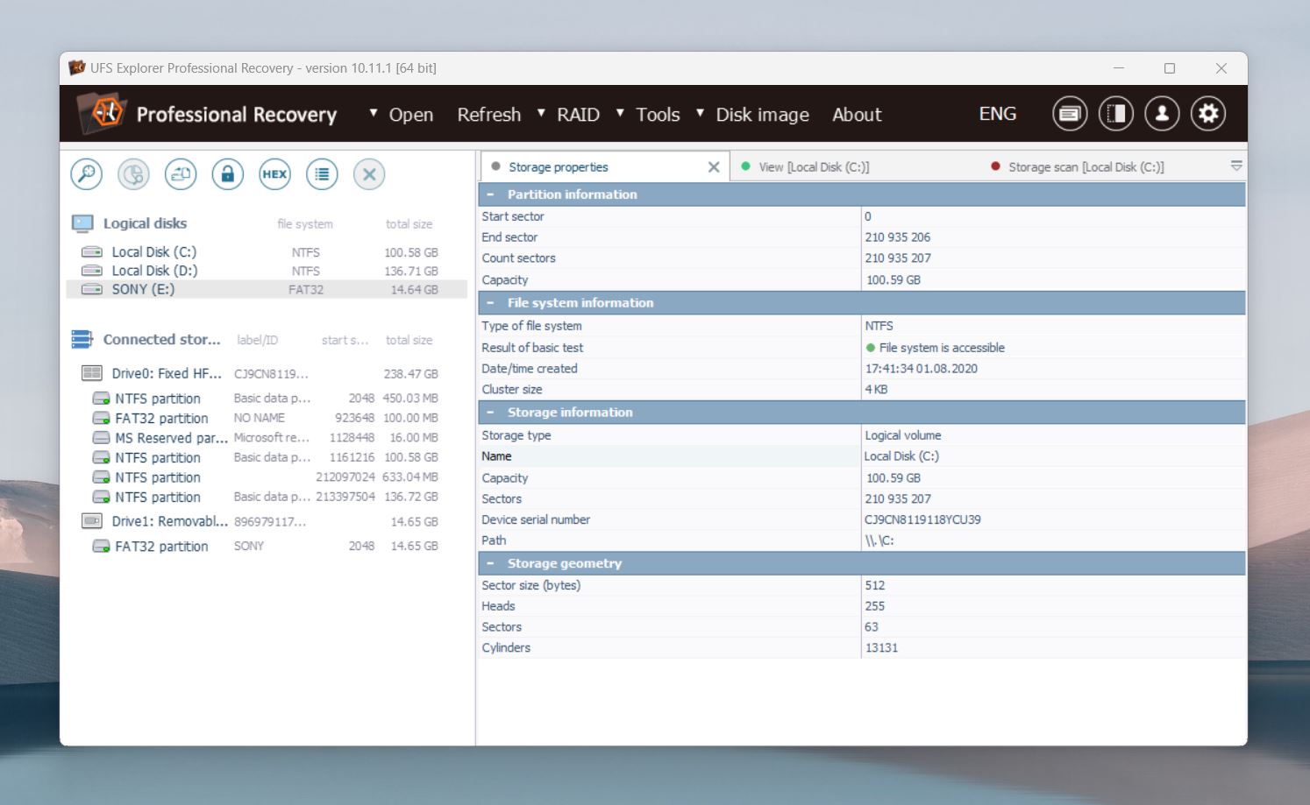This screenshot has width=1310, height=805.
Task: Collapse the Partition information section
Action: (x=491, y=194)
